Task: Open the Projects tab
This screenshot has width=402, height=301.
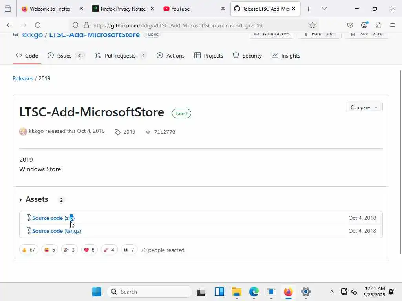Action: tap(209, 56)
